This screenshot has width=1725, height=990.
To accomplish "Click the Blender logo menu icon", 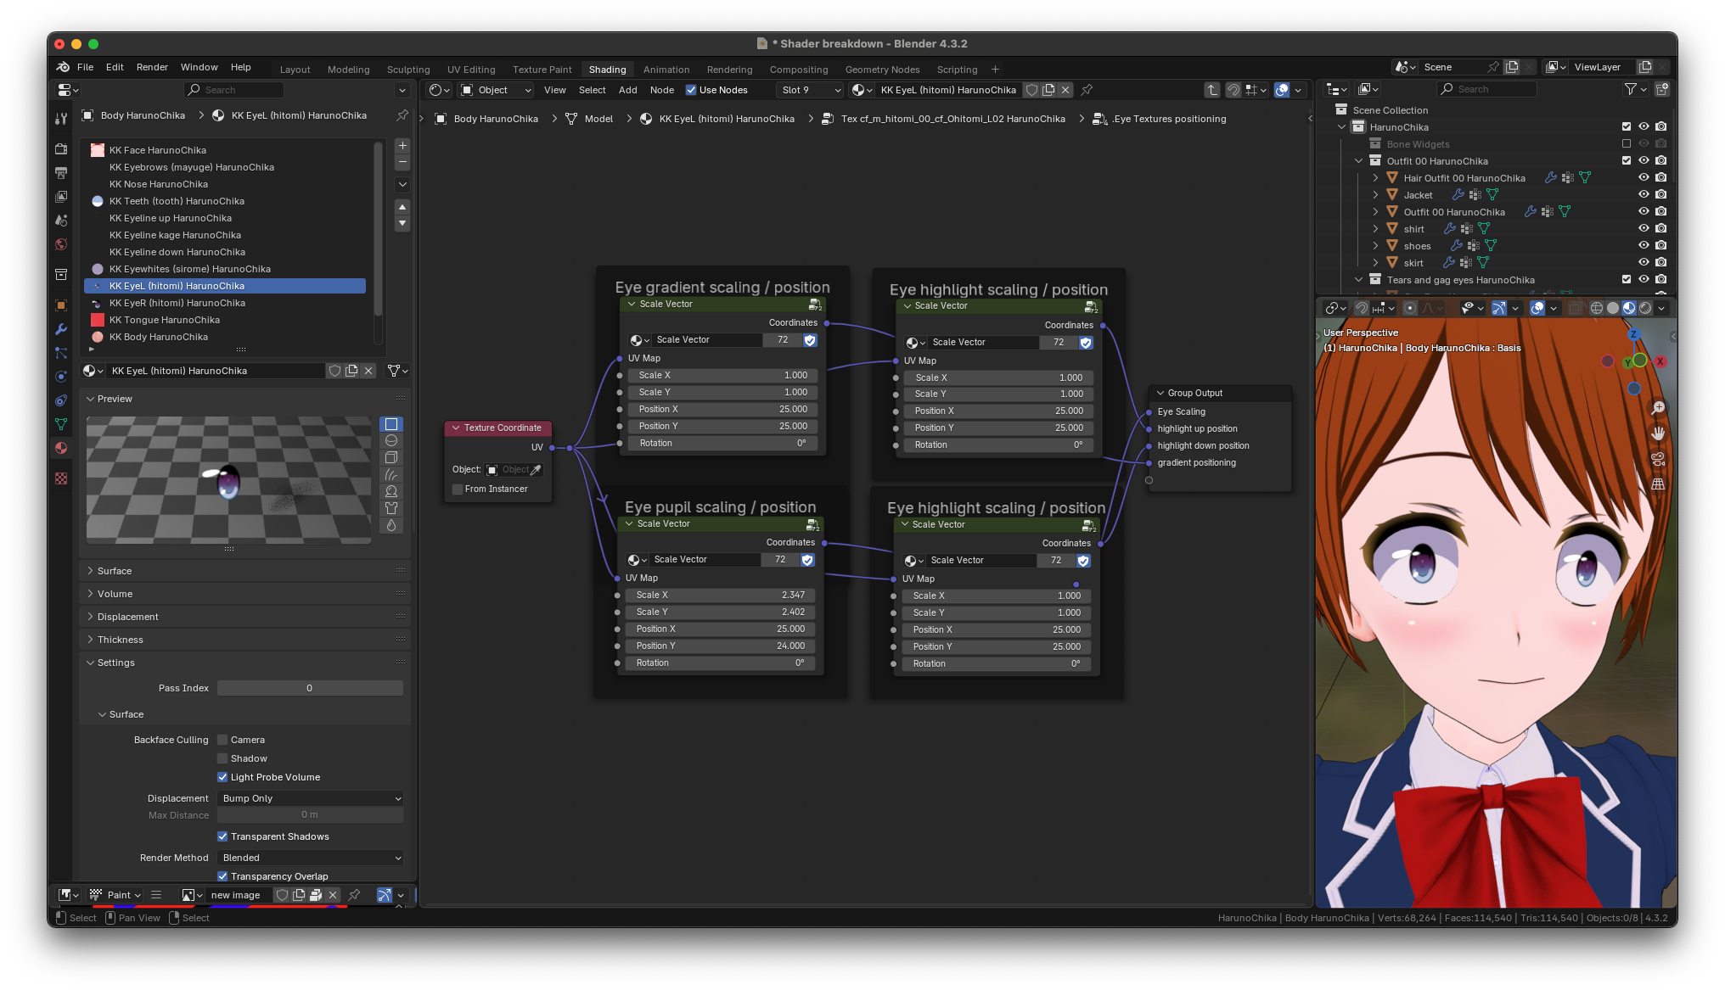I will [63, 67].
